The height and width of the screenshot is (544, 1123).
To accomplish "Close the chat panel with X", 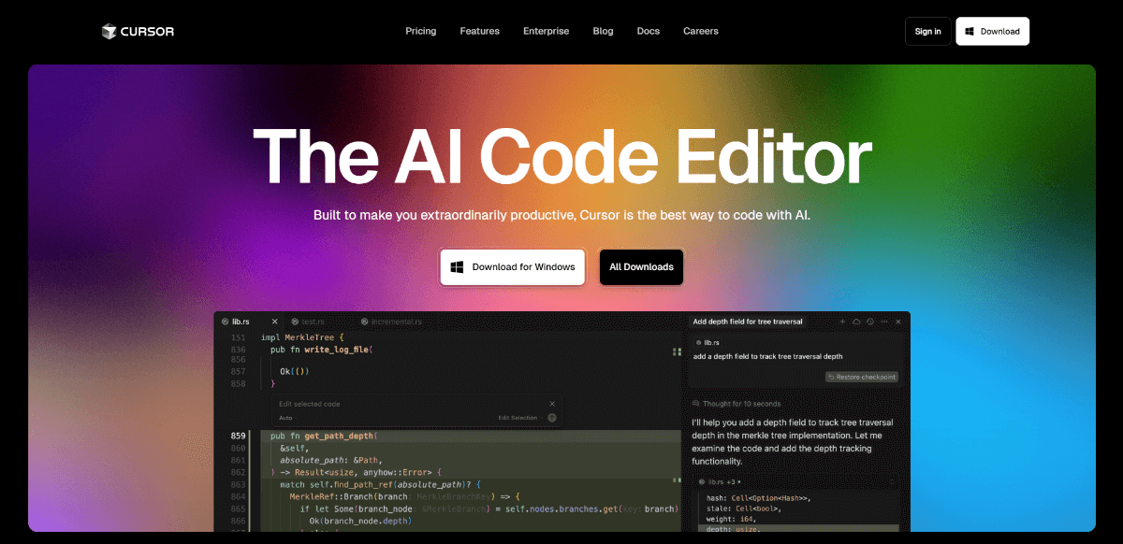I will 898,322.
